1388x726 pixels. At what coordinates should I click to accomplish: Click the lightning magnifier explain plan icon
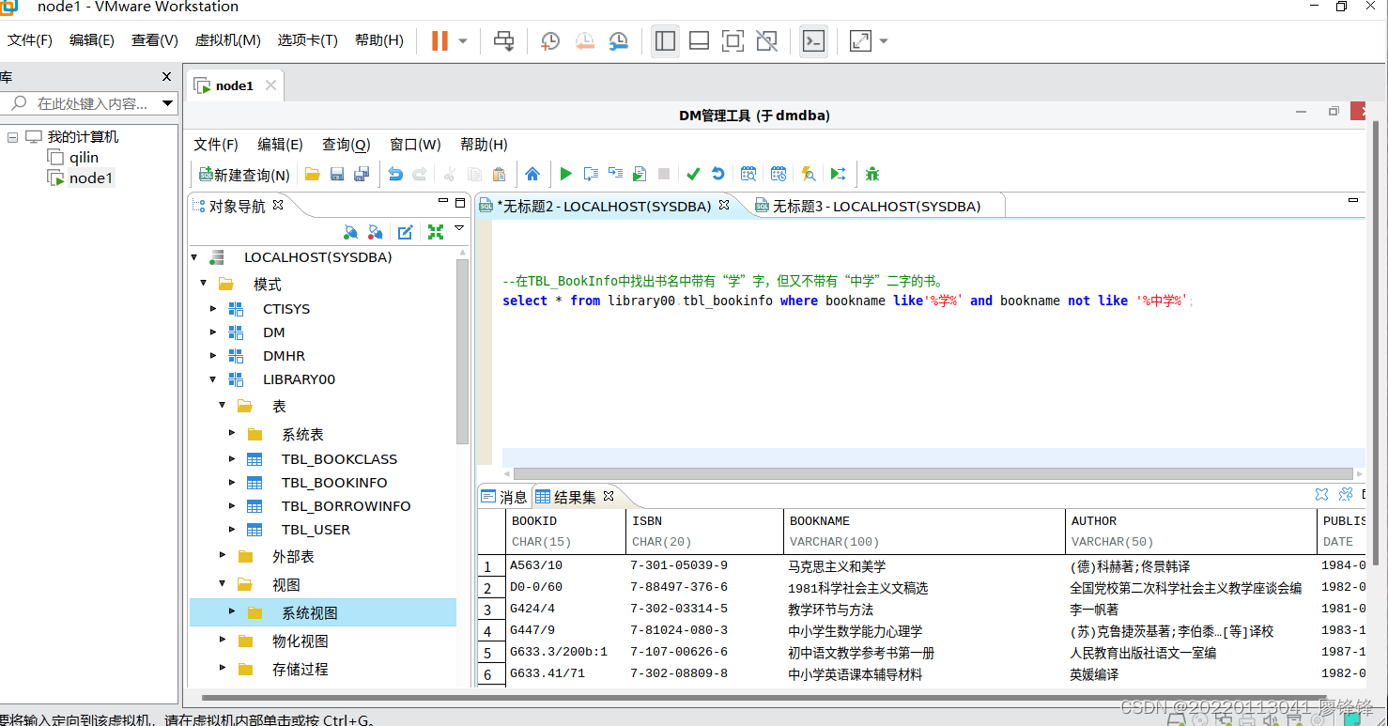(x=808, y=174)
